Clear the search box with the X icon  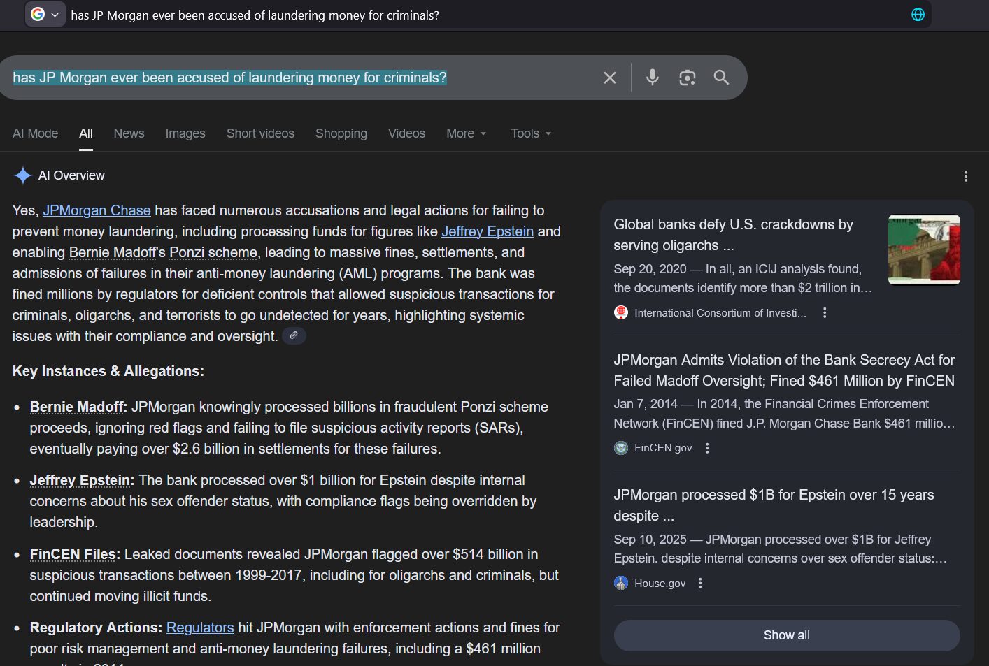[x=609, y=78]
